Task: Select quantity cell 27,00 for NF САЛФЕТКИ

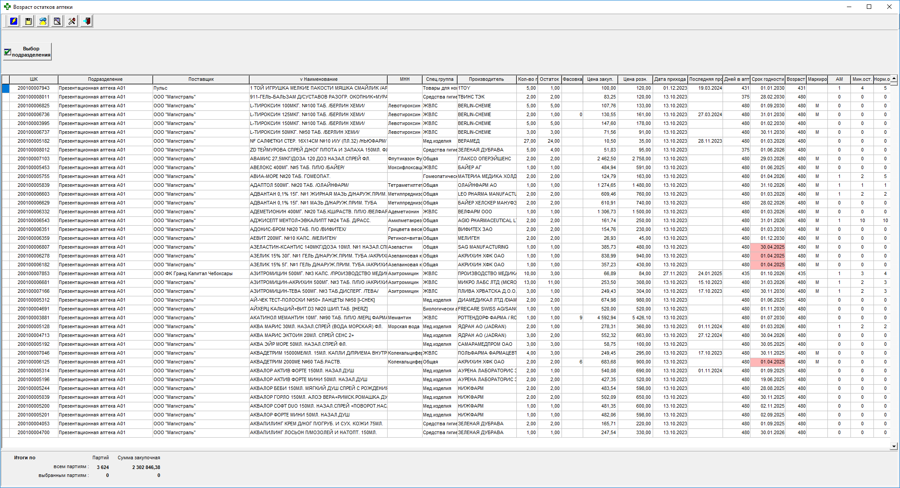Action: [x=527, y=141]
